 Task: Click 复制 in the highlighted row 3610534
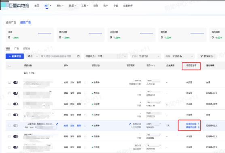(72, 125)
